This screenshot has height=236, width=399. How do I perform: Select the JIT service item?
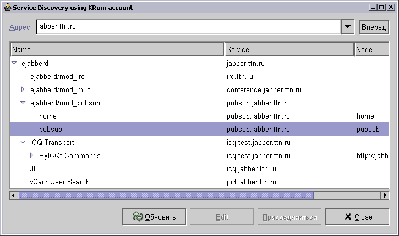[x=35, y=169]
